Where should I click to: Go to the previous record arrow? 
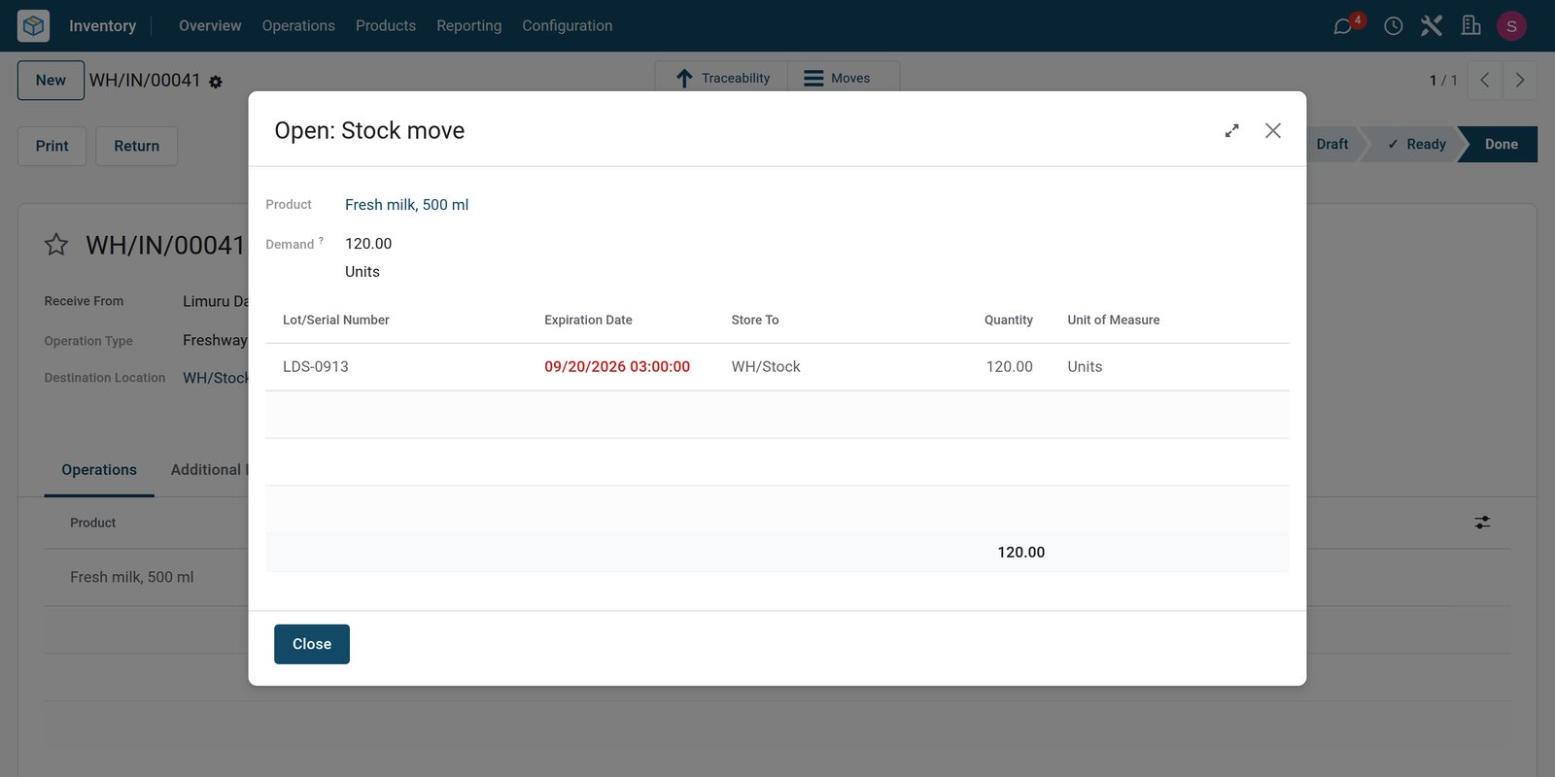(1485, 81)
